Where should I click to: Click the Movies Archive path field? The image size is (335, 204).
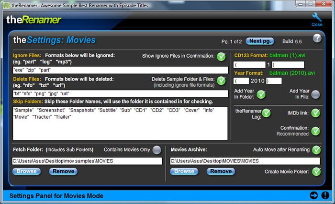coord(245,161)
